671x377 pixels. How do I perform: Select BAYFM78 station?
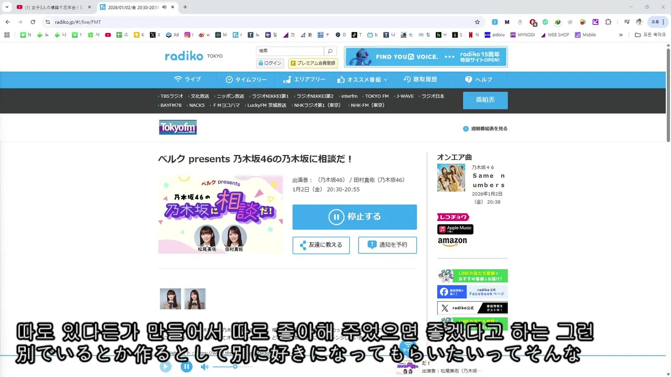170,105
